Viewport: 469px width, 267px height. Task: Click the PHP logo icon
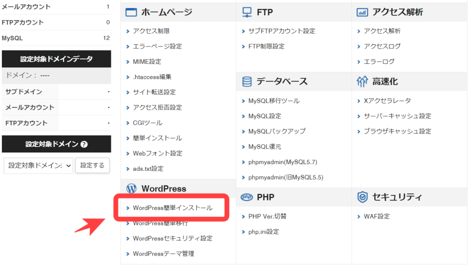click(x=247, y=197)
